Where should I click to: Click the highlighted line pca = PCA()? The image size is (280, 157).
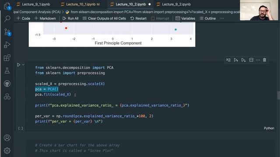coord(47,89)
